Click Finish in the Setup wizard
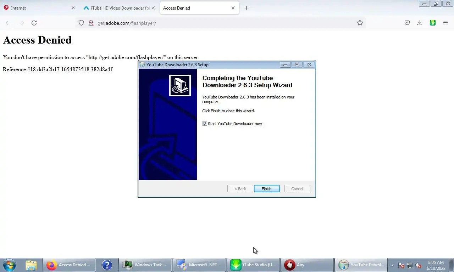 [267, 189]
